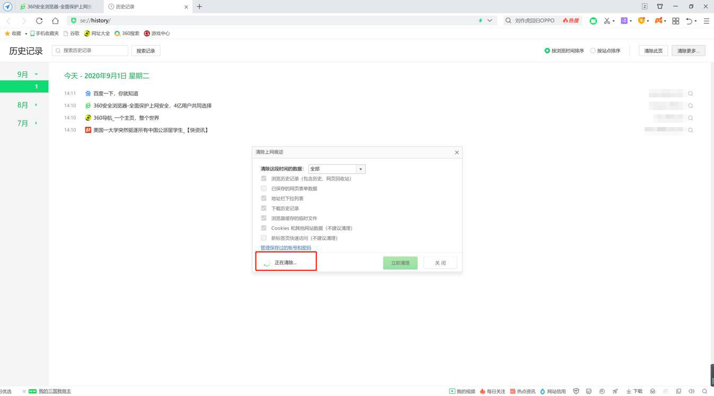Toggle 新标签页快速访问 checkbox

pyautogui.click(x=263, y=238)
